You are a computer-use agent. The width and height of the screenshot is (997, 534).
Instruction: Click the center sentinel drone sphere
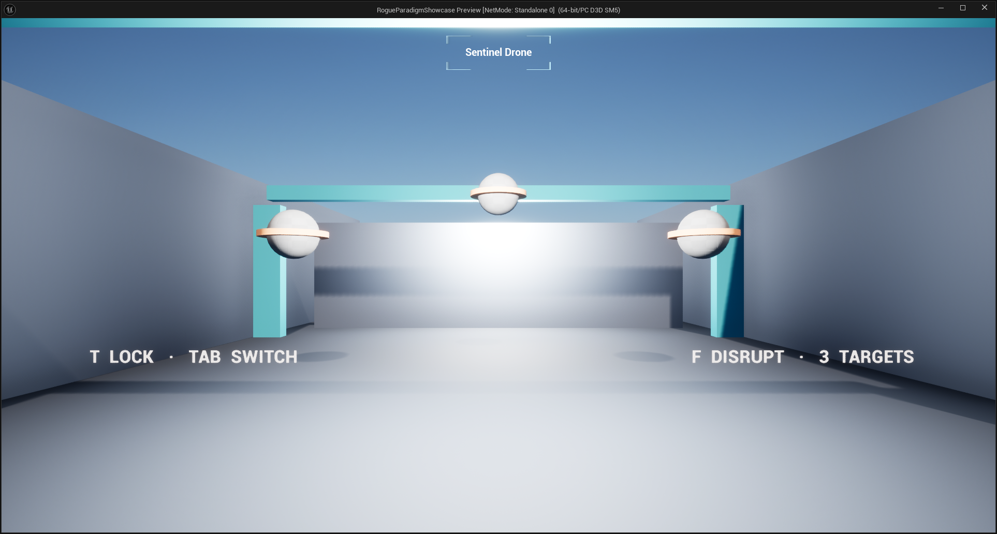[x=499, y=194]
